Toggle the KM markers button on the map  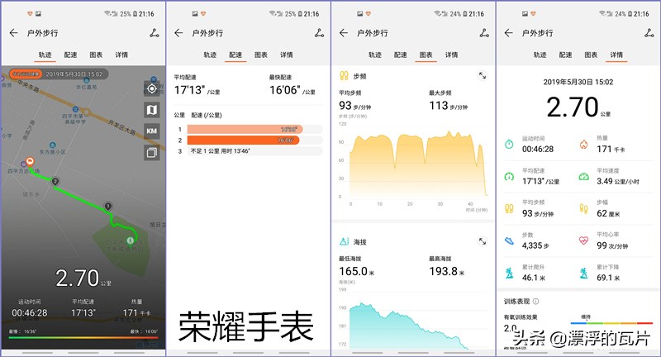[152, 131]
